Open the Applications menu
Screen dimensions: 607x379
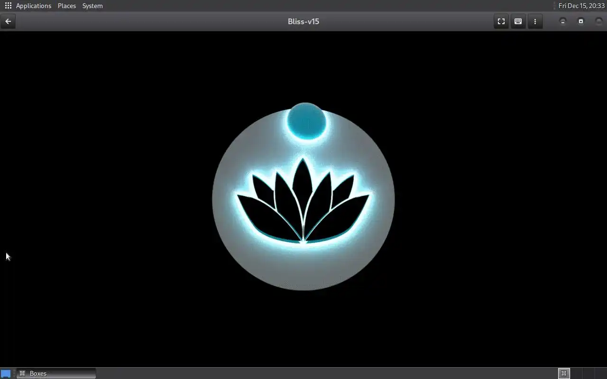[33, 6]
